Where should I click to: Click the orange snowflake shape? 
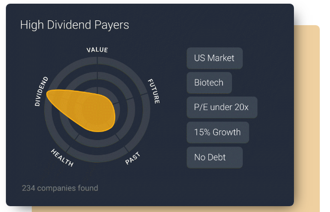pos(84,109)
